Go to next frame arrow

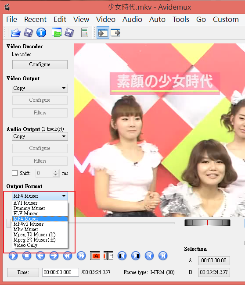pyautogui.click(x=54, y=256)
